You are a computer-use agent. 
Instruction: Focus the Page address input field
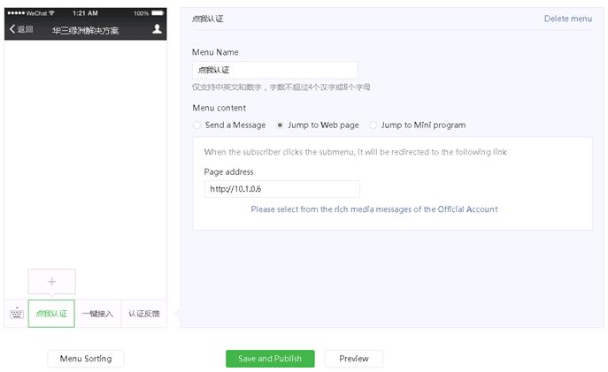pyautogui.click(x=282, y=189)
